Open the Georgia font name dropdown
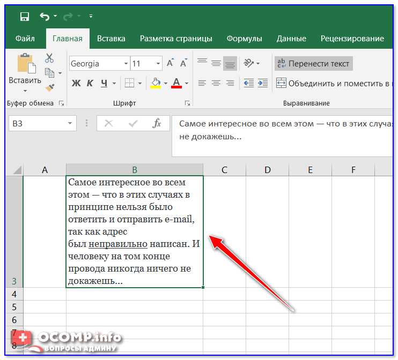398x360 pixels. click(126, 63)
